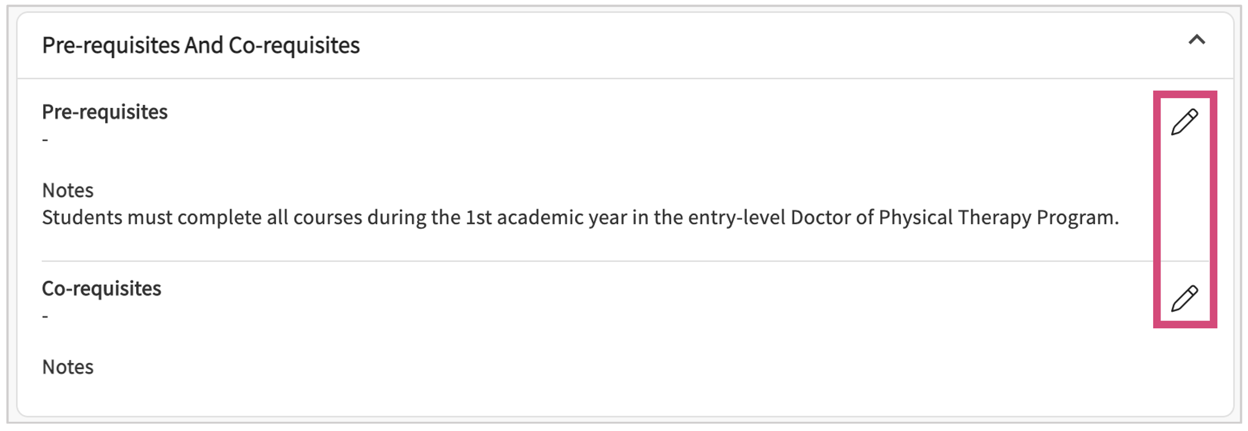Click the word 'Students' starting the note
The width and height of the screenshot is (1248, 431).
click(82, 218)
